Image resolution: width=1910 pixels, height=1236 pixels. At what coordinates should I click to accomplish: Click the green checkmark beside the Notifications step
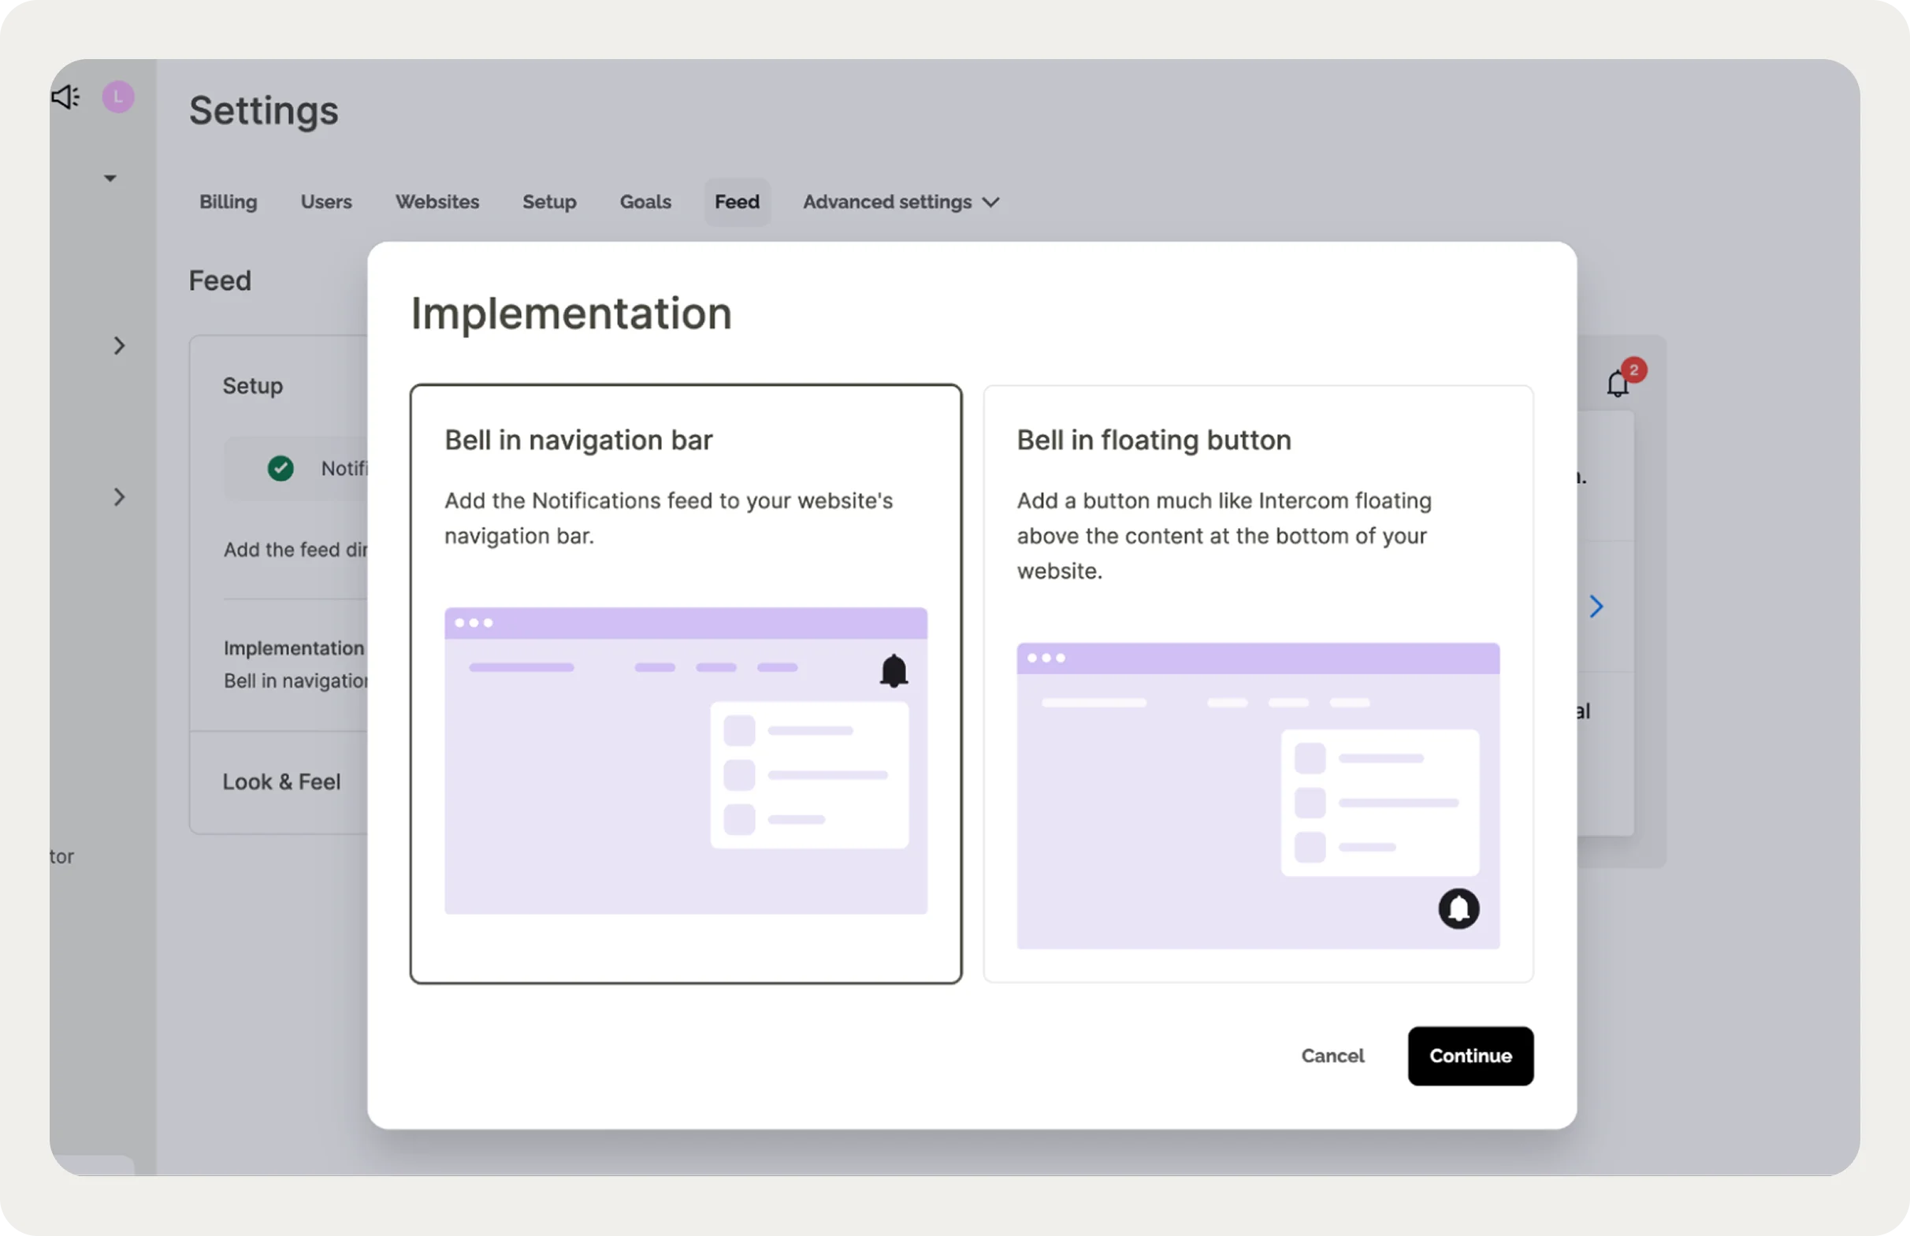279,469
